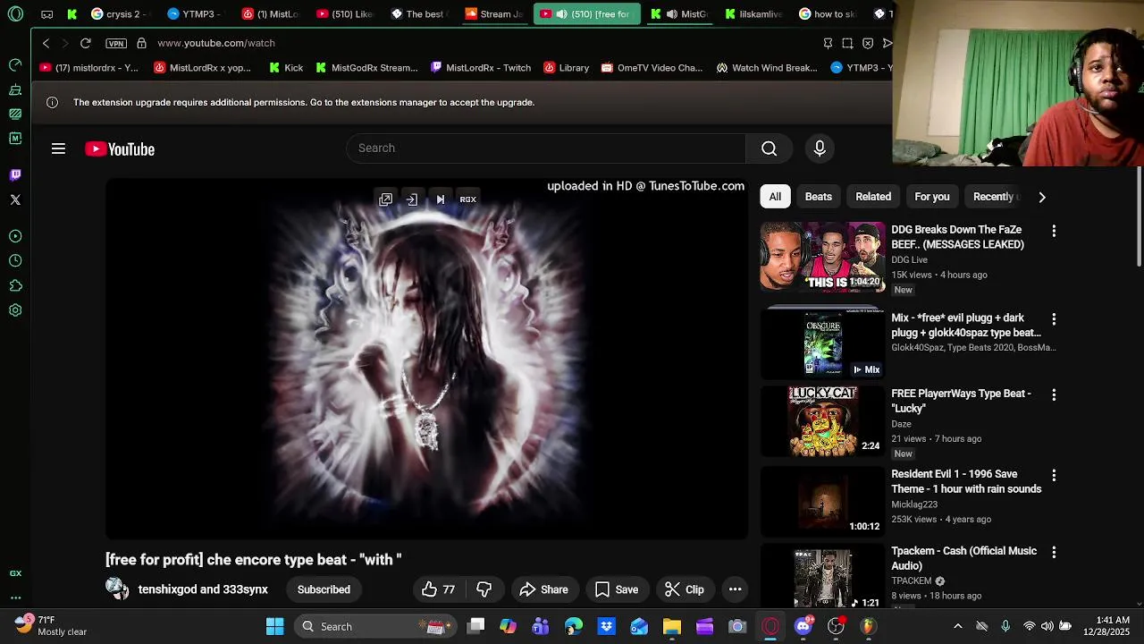The height and width of the screenshot is (644, 1144).
Task: Open the OmeTV Video Chat bookmark
Action: (x=652, y=68)
